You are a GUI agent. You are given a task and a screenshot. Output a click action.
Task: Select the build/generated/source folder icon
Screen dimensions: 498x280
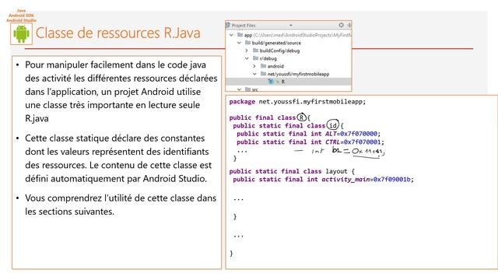(247, 43)
